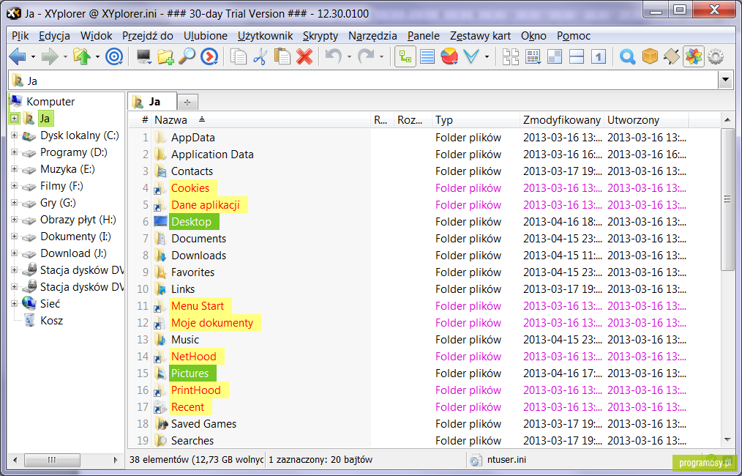Image resolution: width=742 pixels, height=476 pixels.
Task: Toggle horizontal panes layout icon
Action: point(577,57)
